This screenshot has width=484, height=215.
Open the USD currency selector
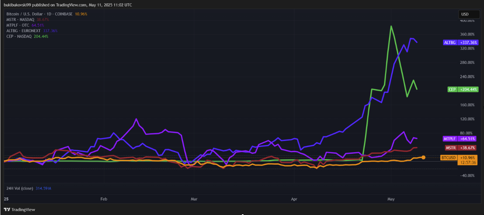click(469, 14)
